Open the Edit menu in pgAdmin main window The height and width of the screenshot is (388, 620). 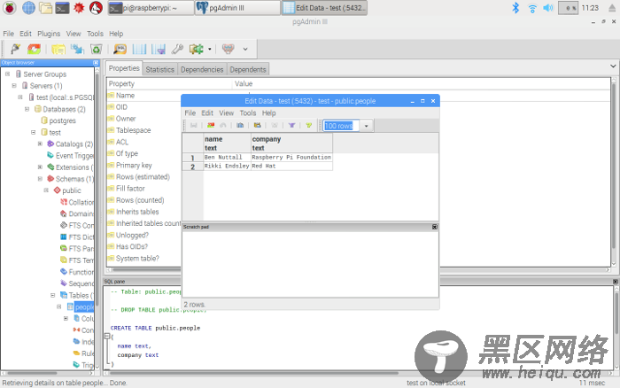26,34
